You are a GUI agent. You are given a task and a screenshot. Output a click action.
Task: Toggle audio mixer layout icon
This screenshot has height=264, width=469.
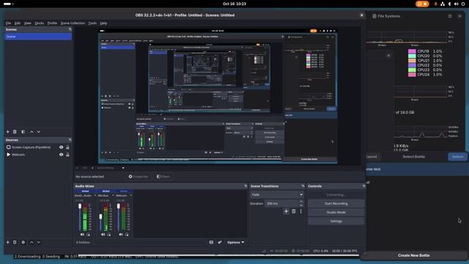pyautogui.click(x=211, y=242)
